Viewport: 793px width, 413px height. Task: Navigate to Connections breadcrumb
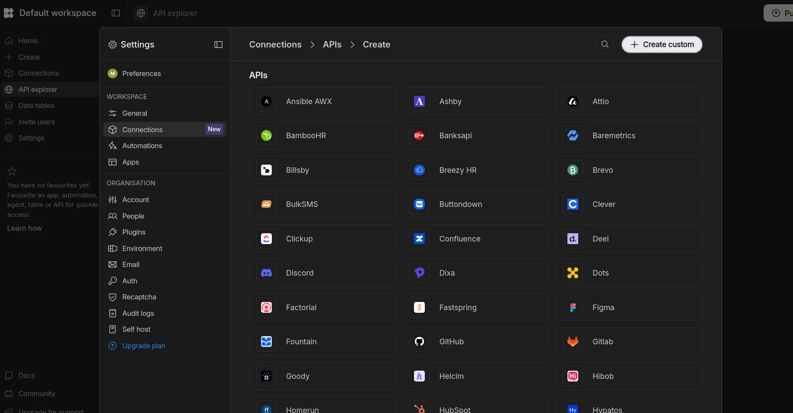[x=275, y=44]
